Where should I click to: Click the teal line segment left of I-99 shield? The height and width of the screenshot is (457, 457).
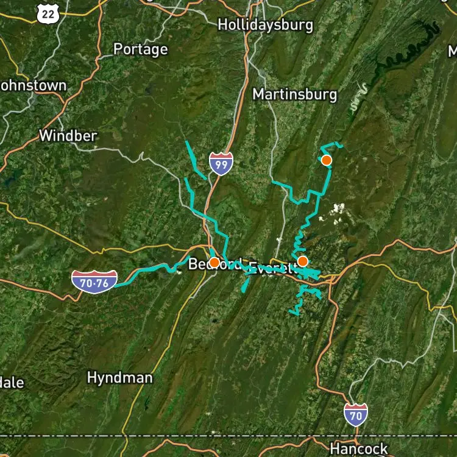[x=196, y=160]
